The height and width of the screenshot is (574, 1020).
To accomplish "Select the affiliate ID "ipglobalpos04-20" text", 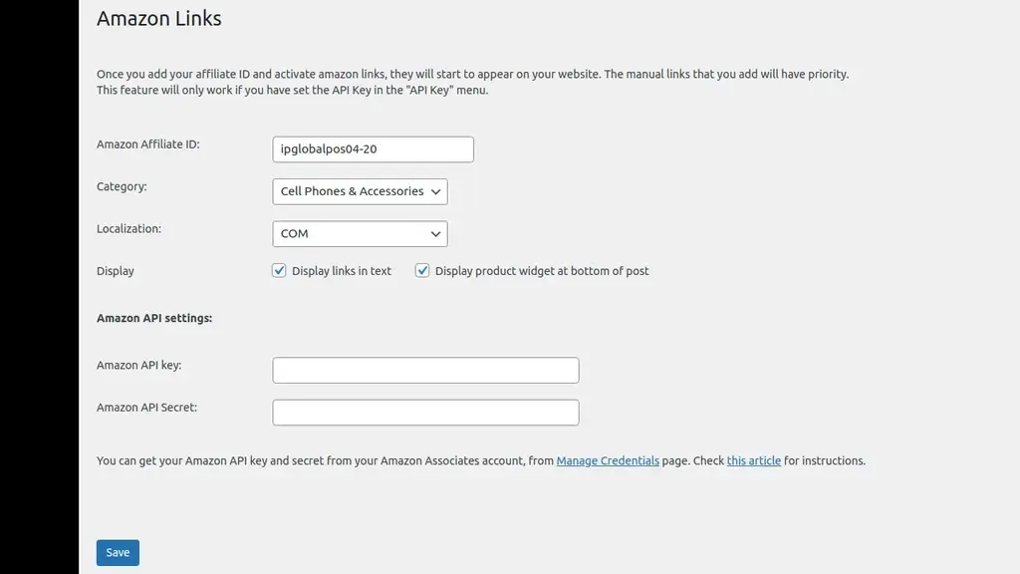I will click(x=328, y=148).
